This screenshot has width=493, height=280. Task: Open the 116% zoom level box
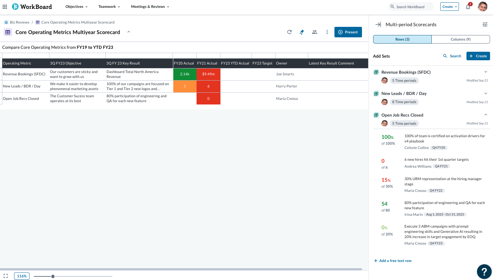click(22, 276)
